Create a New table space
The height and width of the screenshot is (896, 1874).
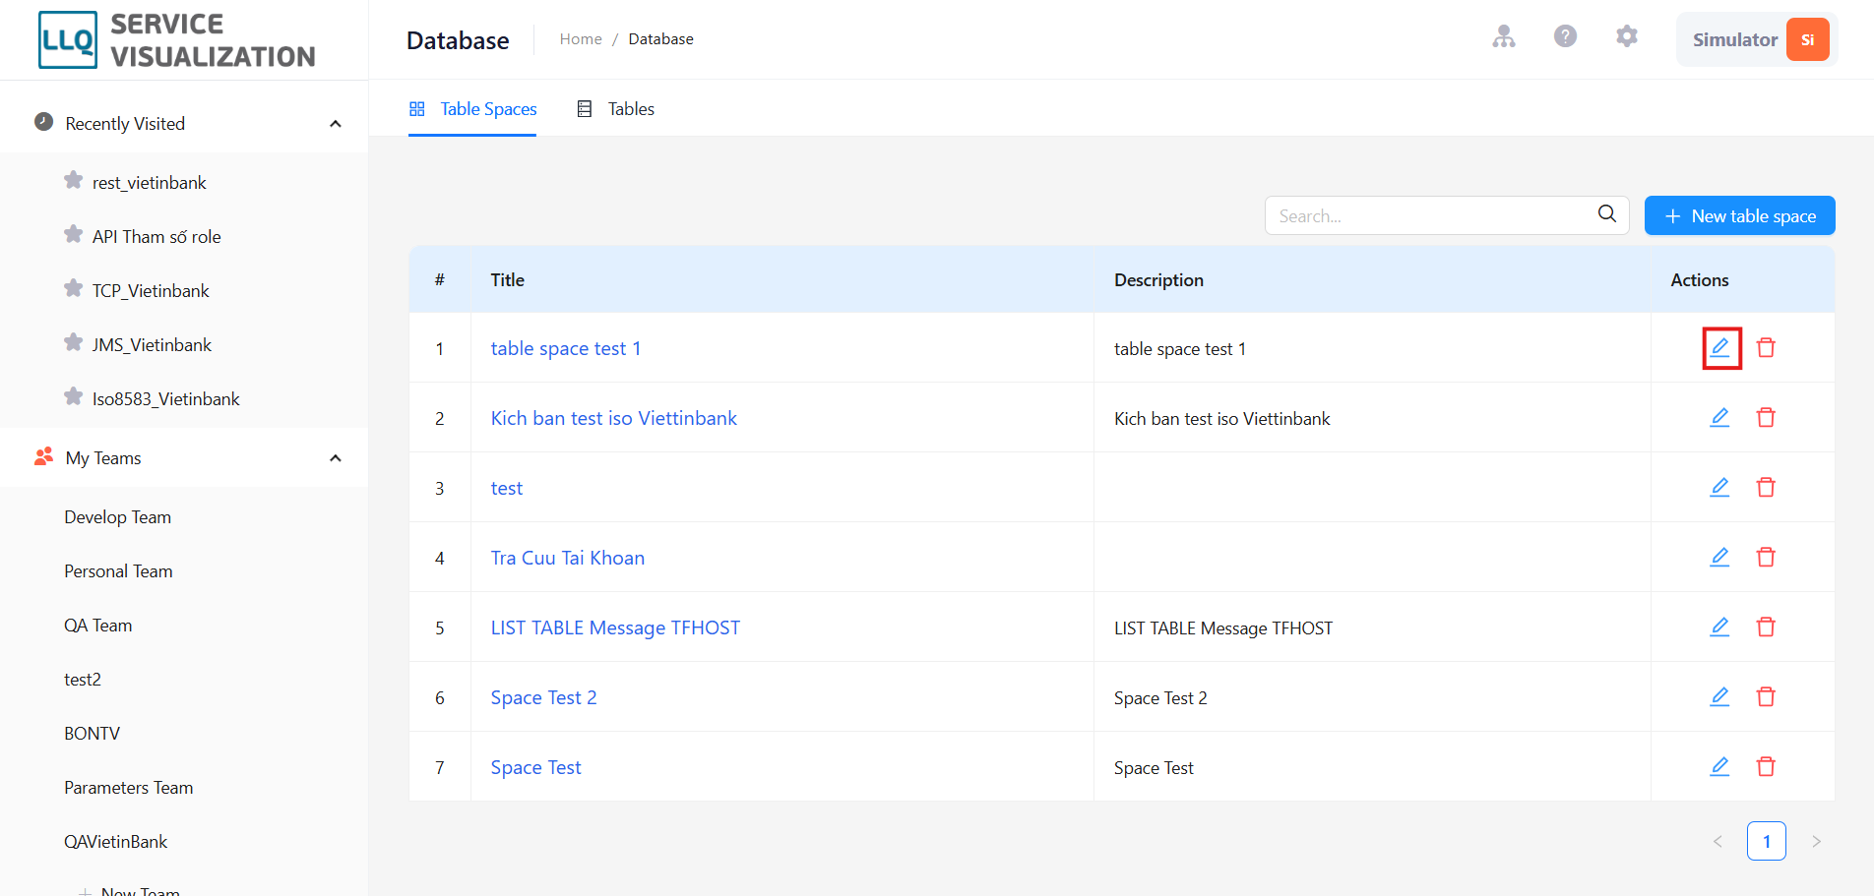pos(1739,215)
